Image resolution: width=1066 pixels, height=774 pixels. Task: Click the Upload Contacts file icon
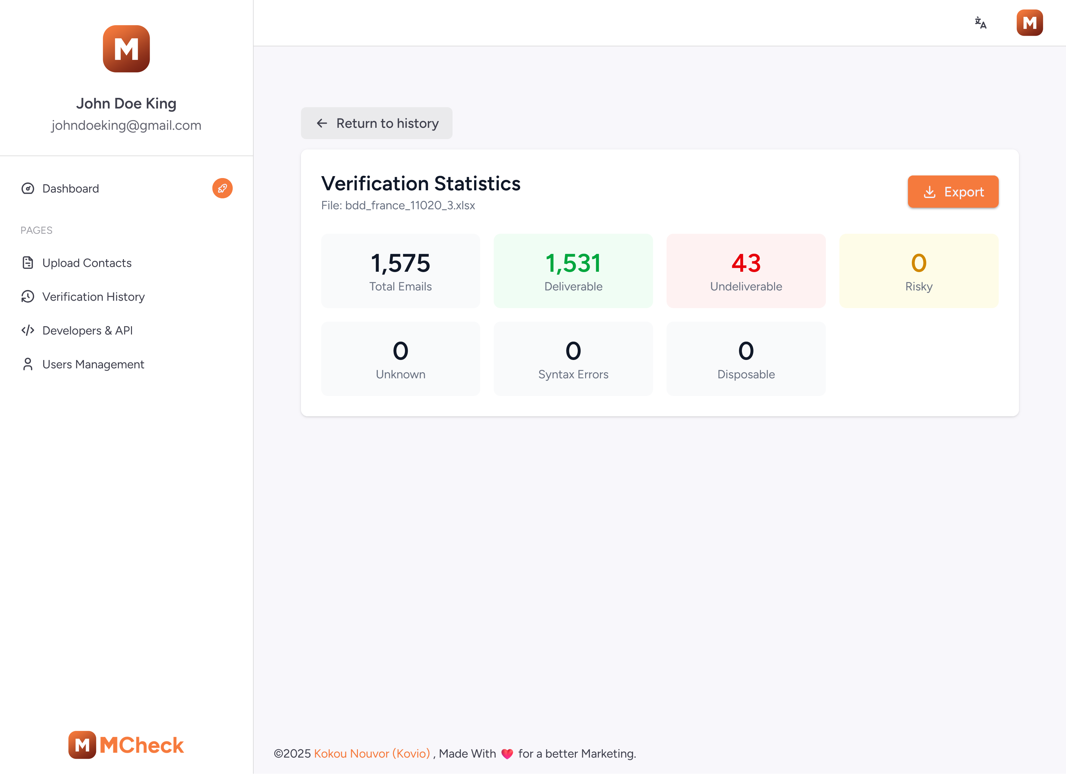[x=28, y=263]
